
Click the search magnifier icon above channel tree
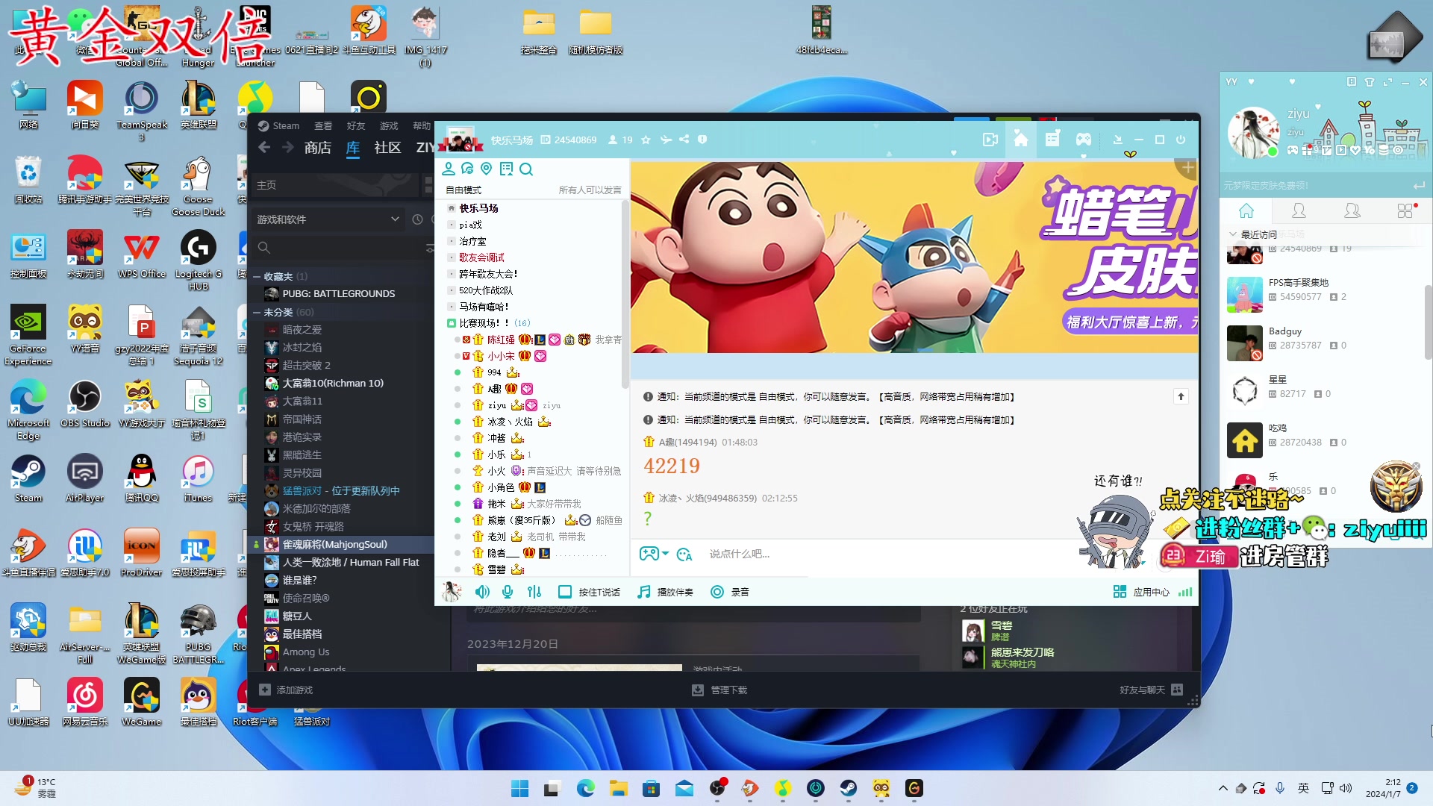[526, 169]
